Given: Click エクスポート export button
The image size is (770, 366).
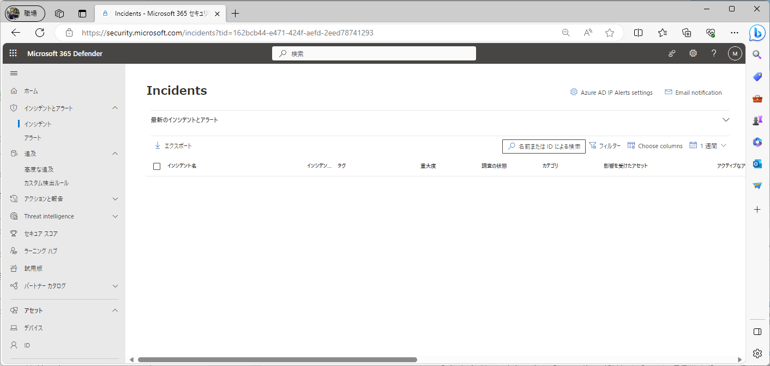Looking at the screenshot, I should point(173,146).
